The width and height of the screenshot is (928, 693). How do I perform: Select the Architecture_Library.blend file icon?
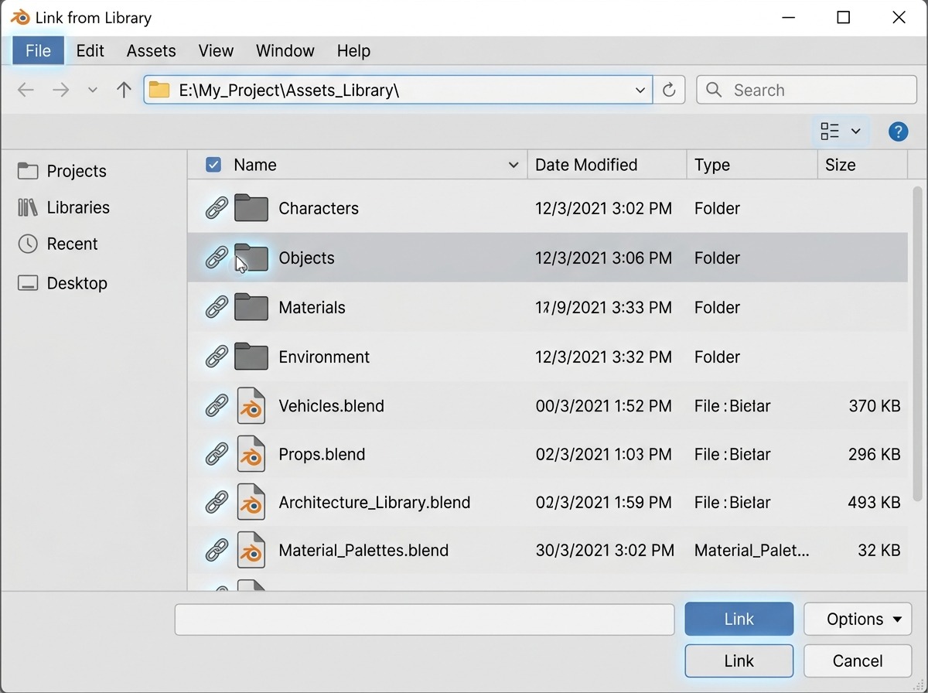pos(251,503)
